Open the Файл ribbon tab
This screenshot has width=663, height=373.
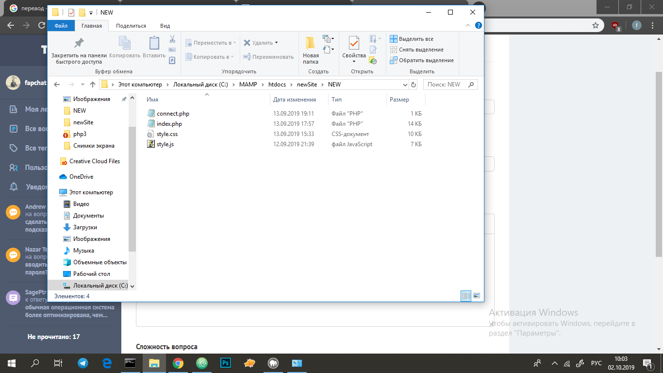61,26
